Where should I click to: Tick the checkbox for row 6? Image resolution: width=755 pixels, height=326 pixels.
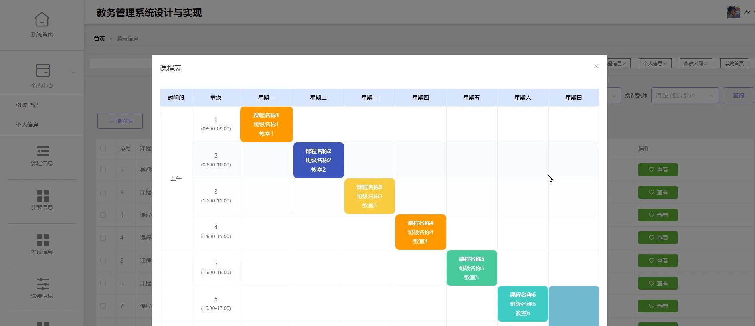point(103,283)
